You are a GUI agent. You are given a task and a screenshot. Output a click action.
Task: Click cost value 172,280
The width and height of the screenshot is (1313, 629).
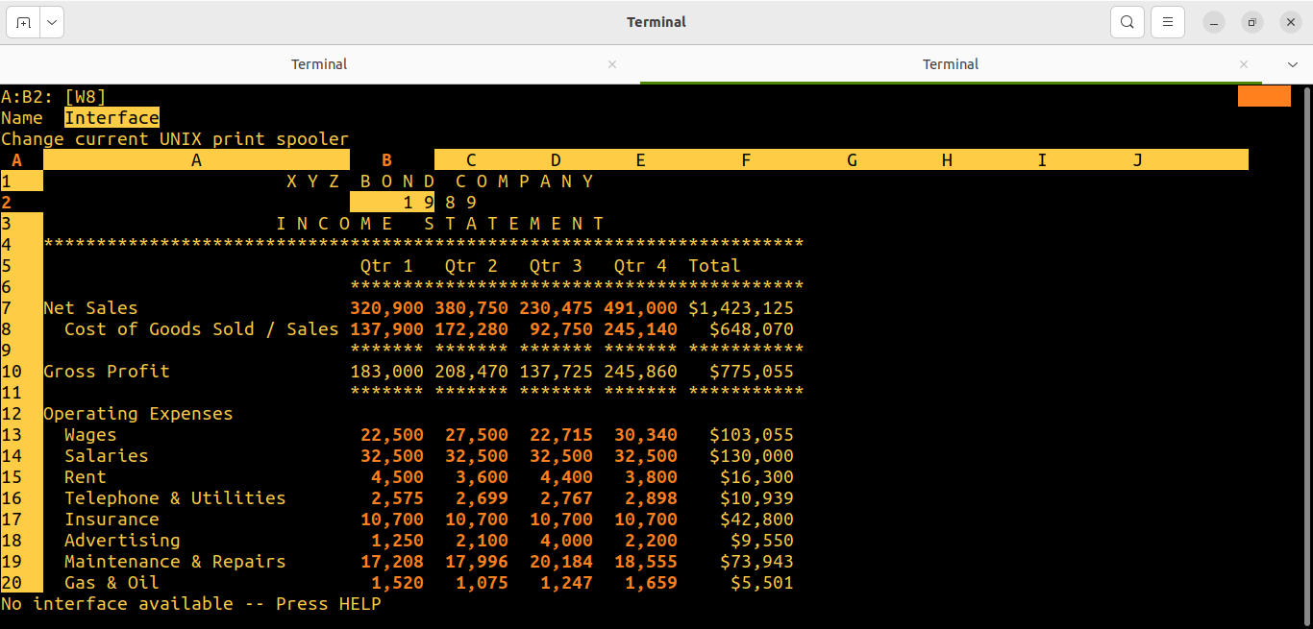[471, 329]
